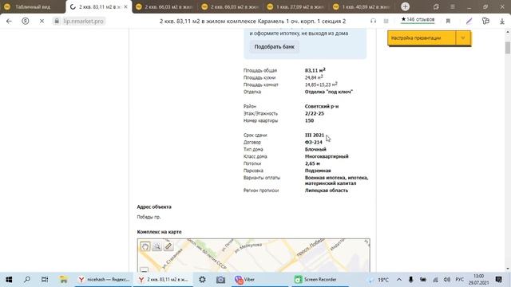Open the Yandex account icon beside back arrow

coord(25,22)
